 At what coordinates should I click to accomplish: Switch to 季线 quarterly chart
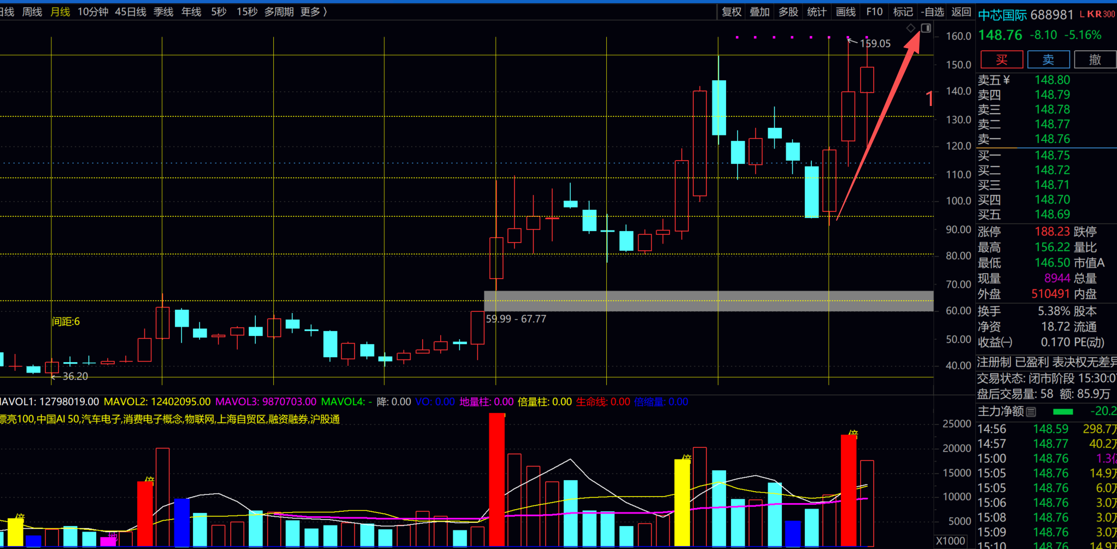(x=163, y=11)
